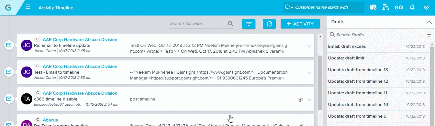
Task: Collapse the Drafts panel
Action: pyautogui.click(x=429, y=22)
